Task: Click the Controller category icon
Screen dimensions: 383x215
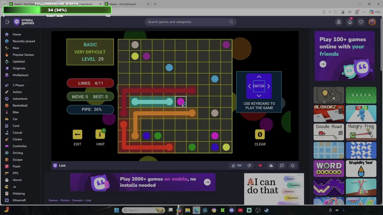Action: coord(7,146)
